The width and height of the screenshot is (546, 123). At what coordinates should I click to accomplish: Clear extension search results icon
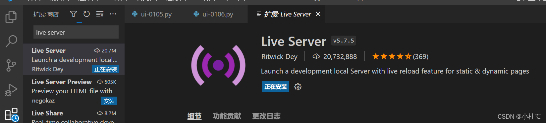pos(100,14)
